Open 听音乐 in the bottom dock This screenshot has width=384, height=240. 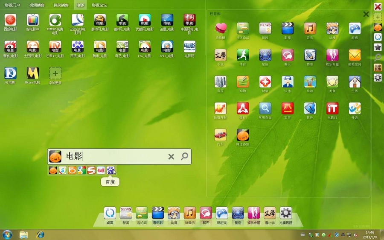(x=190, y=213)
